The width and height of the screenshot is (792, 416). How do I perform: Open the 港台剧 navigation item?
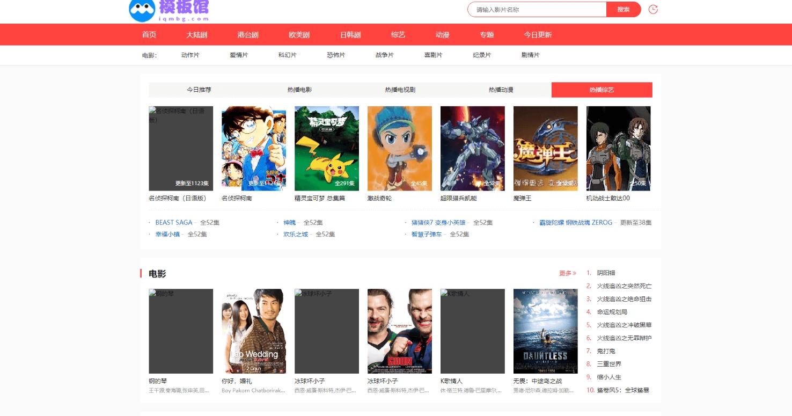248,35
